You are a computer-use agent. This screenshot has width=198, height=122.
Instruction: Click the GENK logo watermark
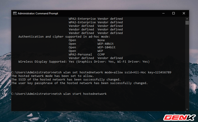[179, 118]
